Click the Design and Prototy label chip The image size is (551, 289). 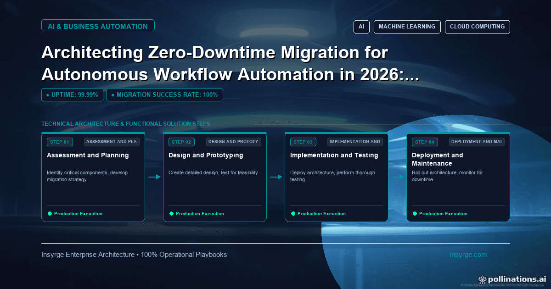click(233, 142)
